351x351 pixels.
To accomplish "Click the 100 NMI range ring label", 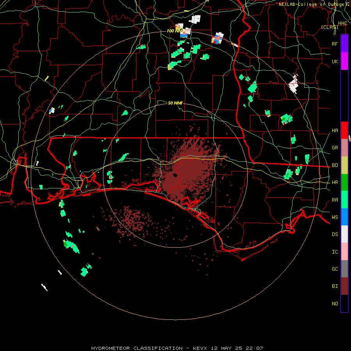I will click(175, 31).
